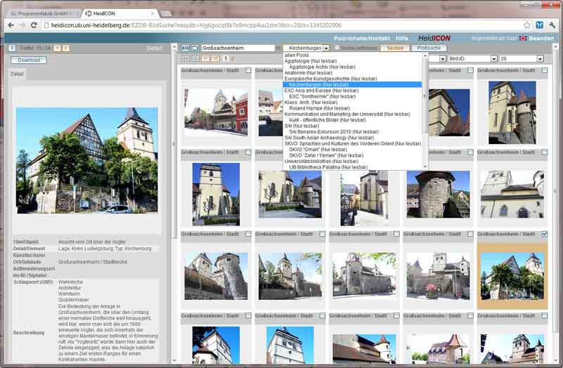Pick 'Klass. Arch. (Nur lesbar)' pool
This screenshot has width=563, height=368.
pos(312,103)
